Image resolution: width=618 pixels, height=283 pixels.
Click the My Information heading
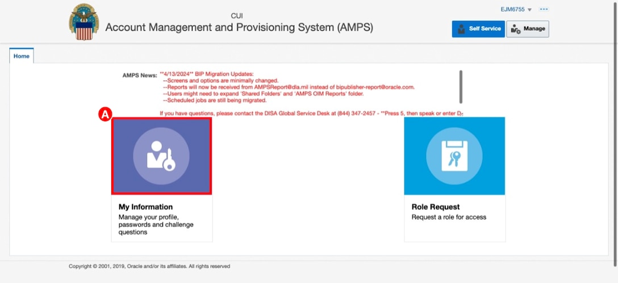pyautogui.click(x=145, y=207)
